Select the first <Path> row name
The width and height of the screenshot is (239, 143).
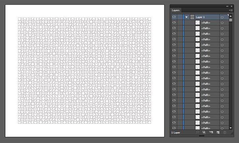pyautogui.click(x=206, y=23)
